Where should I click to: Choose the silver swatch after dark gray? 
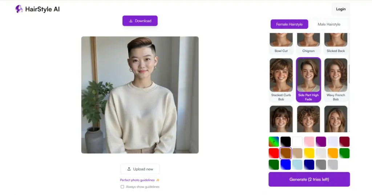point(333,165)
